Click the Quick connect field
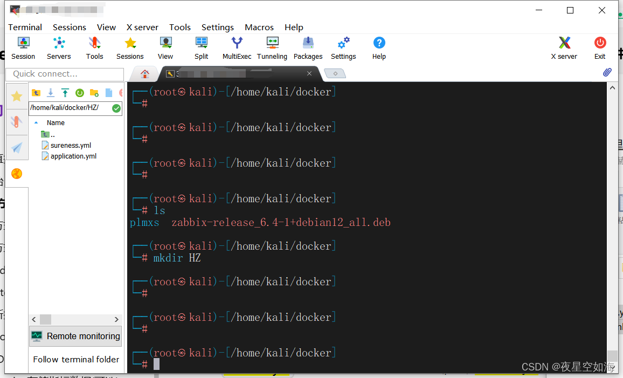 [x=64, y=74]
